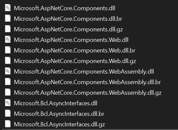Click the gear icon of Microsoft.AspNetCore.Components.WebAssembly.dll

(8, 71)
